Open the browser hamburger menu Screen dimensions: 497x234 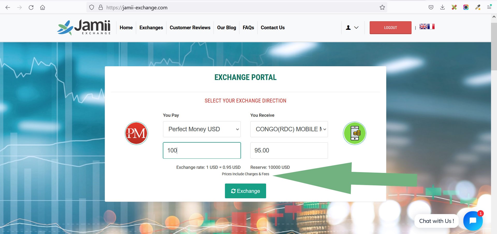pyautogui.click(x=489, y=7)
